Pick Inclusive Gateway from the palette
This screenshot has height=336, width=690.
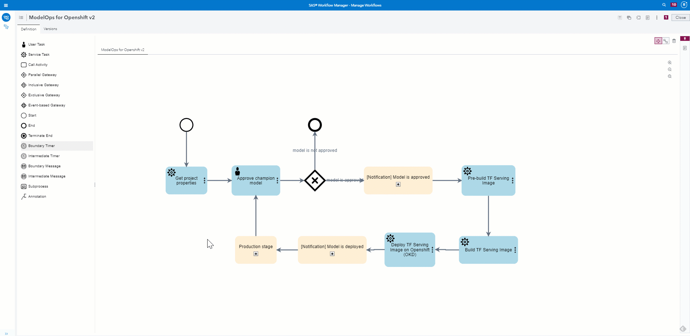coord(57,85)
